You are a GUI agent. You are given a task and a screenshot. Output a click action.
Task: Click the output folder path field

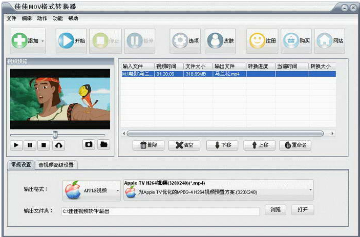(160, 211)
